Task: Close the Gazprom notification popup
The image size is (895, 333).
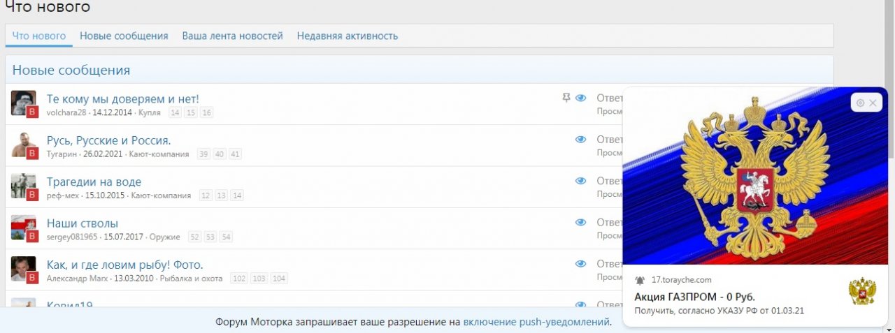Action: 873,103
